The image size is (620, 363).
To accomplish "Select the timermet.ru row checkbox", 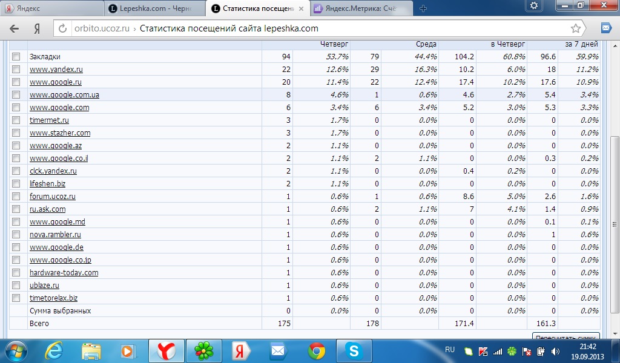I will 16,120.
